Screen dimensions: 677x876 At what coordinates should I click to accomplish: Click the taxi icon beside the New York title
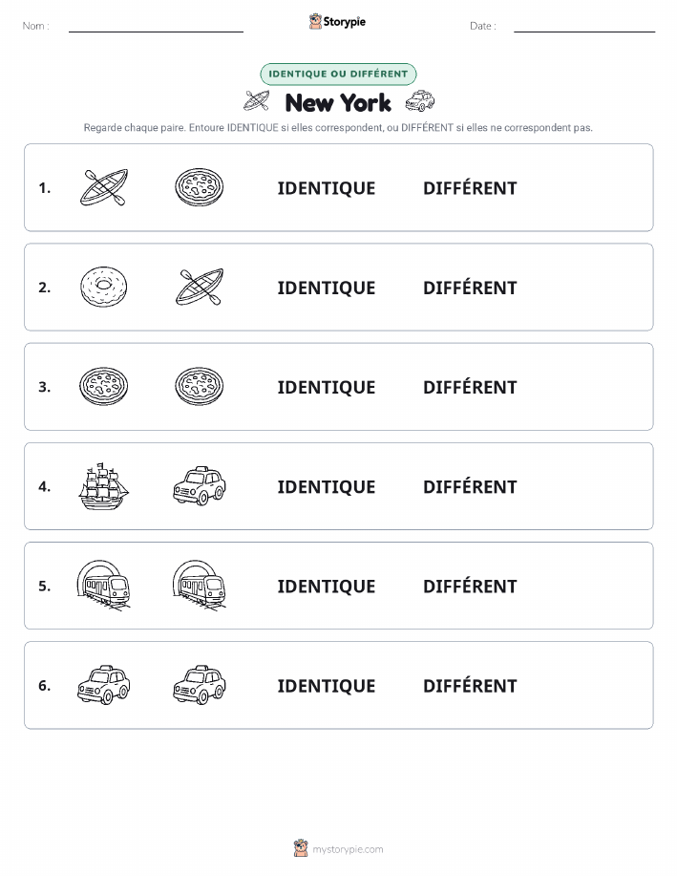pos(420,101)
